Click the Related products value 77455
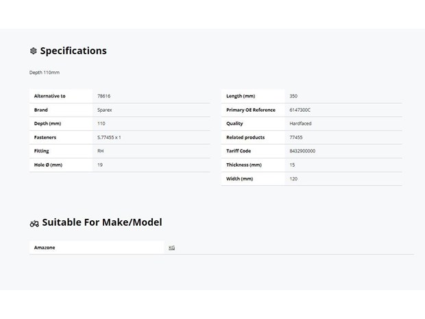The width and height of the screenshot is (425, 319). click(x=295, y=137)
